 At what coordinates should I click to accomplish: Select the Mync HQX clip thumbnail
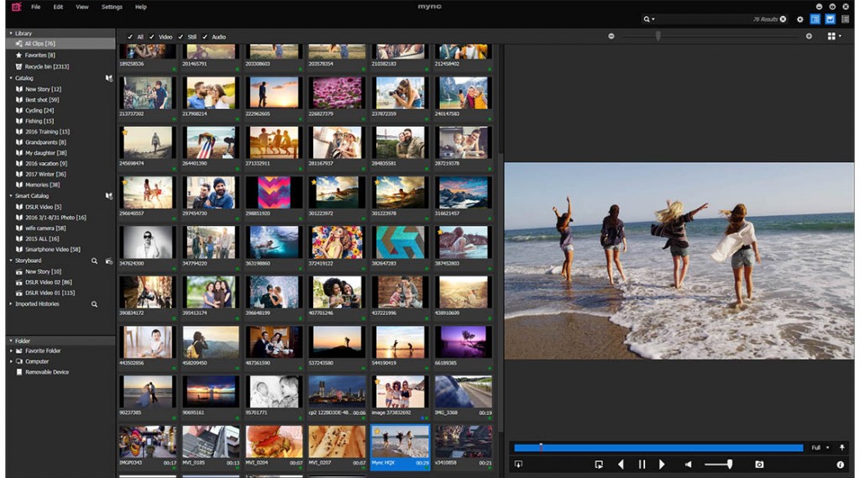400,447
